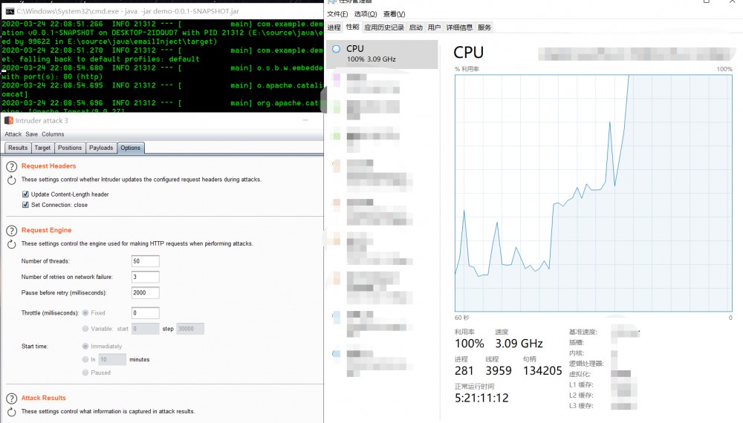Click Variable throttle start field
This screenshot has width=743, height=423.
click(146, 329)
